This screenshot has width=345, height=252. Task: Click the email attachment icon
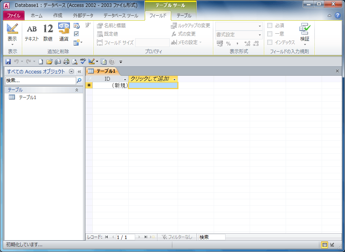coord(58,62)
